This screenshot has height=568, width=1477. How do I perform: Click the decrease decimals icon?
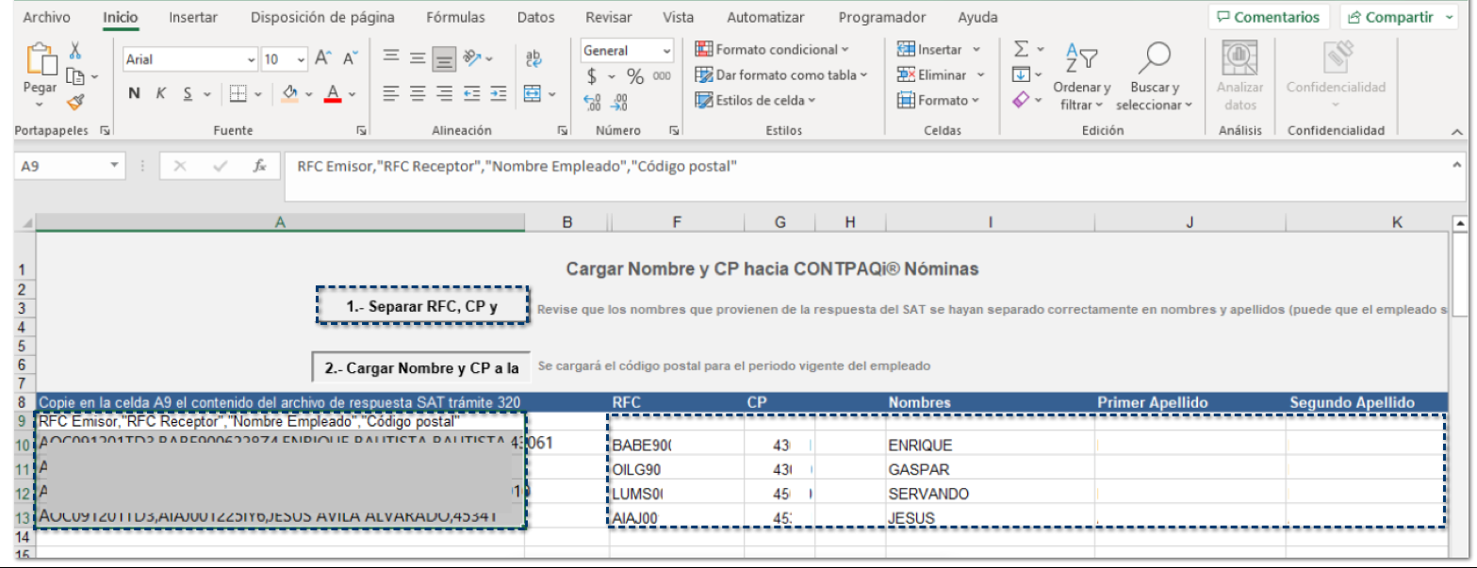click(620, 103)
